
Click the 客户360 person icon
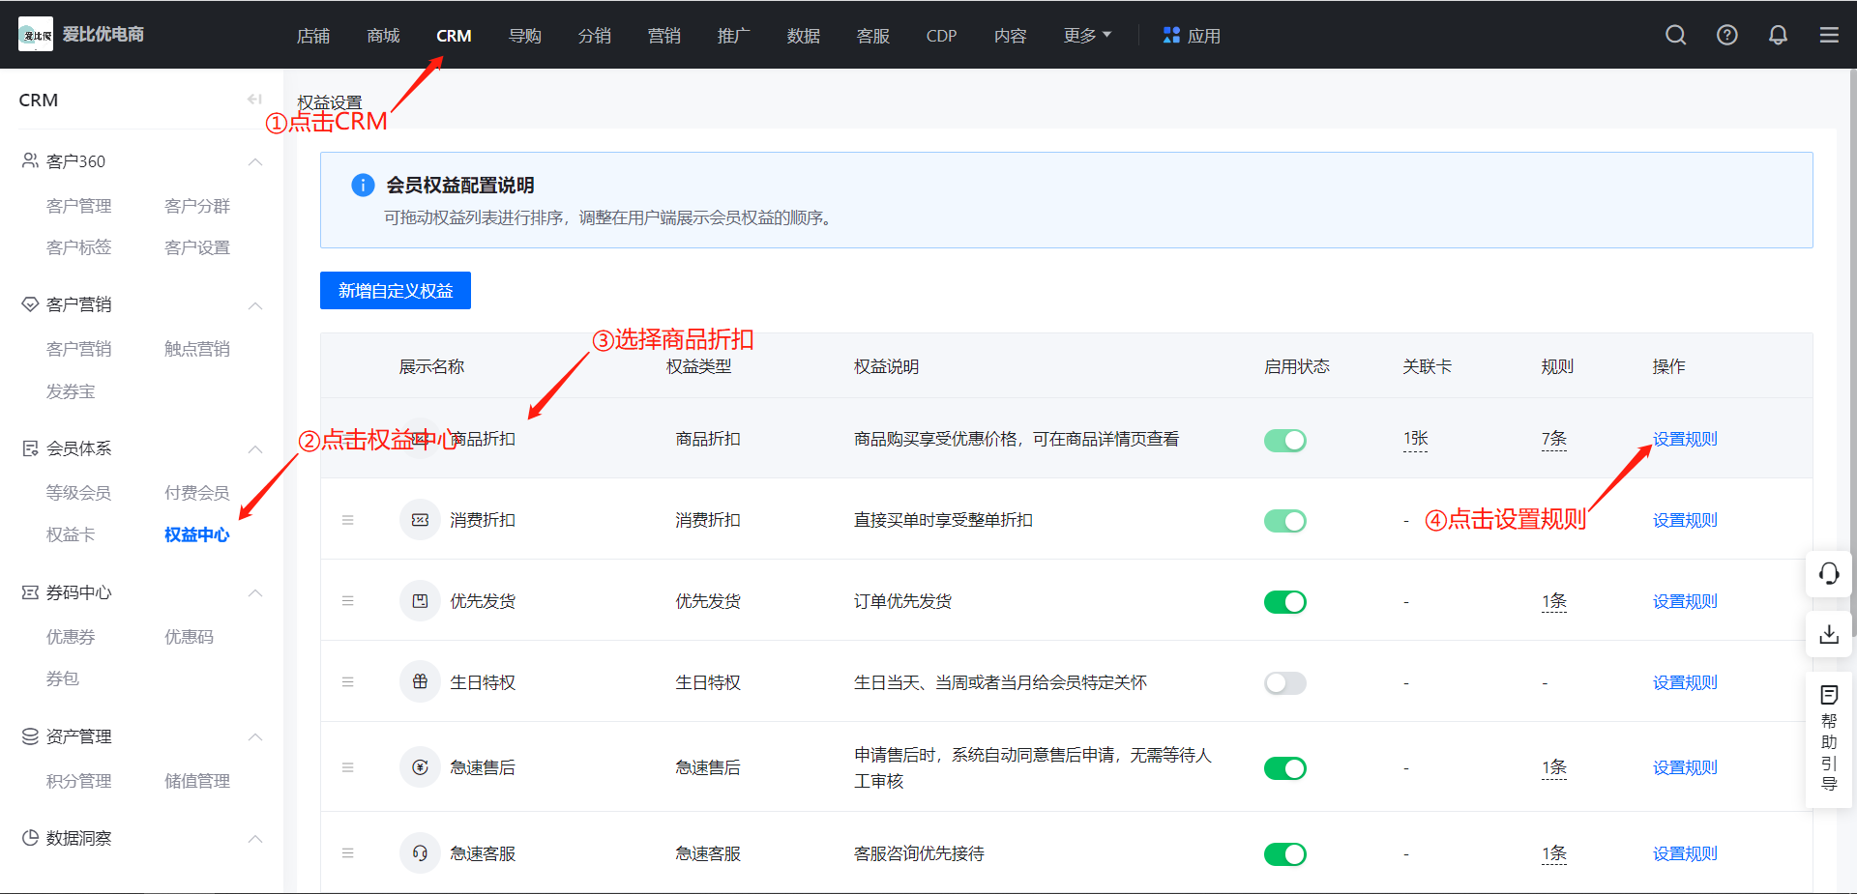(x=30, y=160)
